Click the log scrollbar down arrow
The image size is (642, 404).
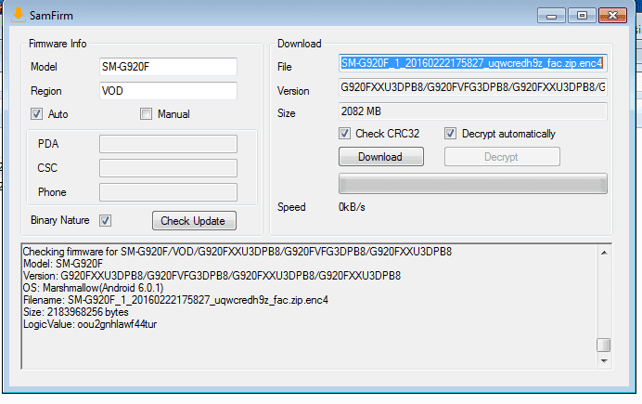coord(604,361)
